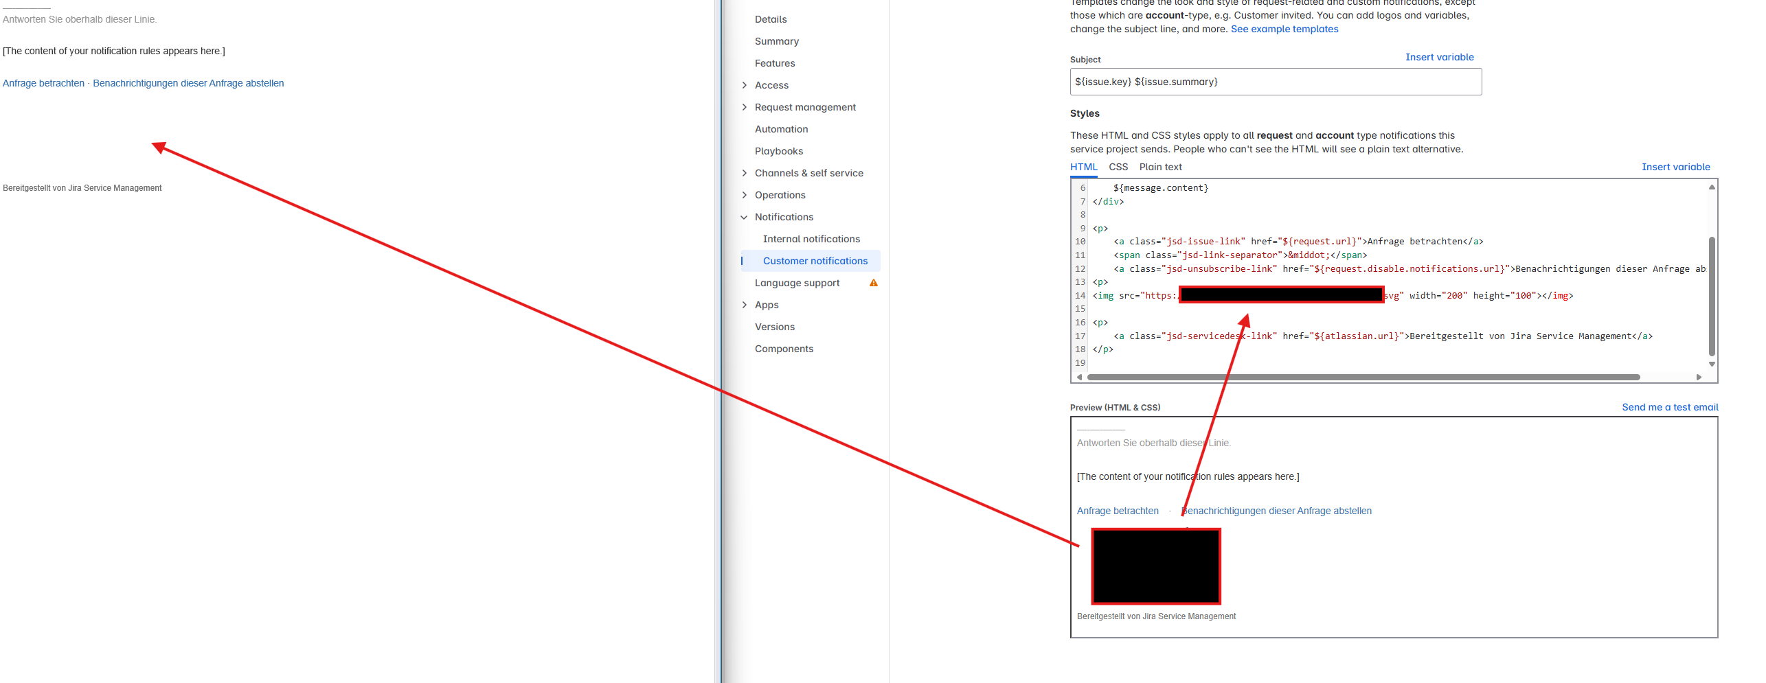The image size is (1766, 683).
Task: Expand Channels & self service chevron
Action: click(745, 173)
